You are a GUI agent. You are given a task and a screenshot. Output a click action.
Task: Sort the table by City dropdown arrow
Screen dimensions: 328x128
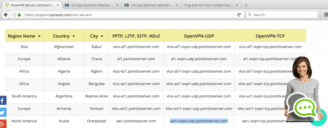point(102,36)
